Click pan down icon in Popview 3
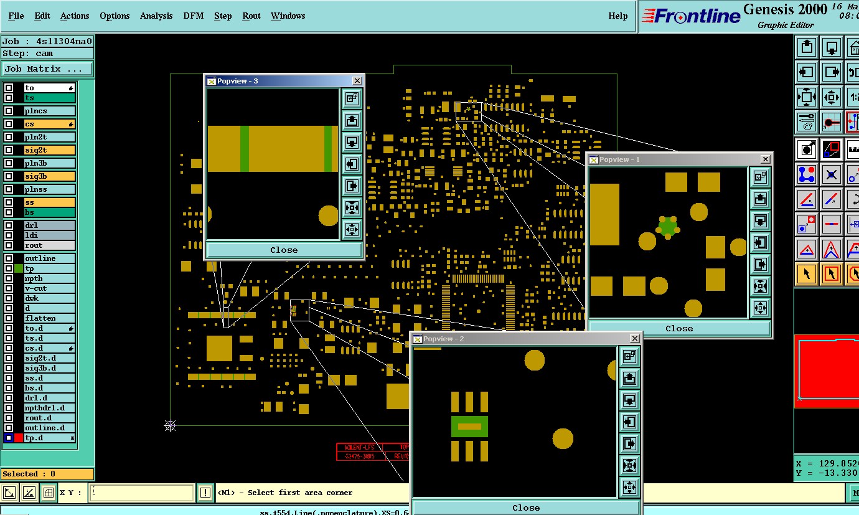 coord(352,142)
